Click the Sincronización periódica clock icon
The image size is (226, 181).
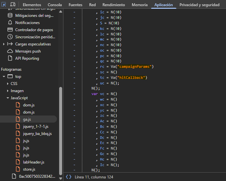tap(10, 37)
